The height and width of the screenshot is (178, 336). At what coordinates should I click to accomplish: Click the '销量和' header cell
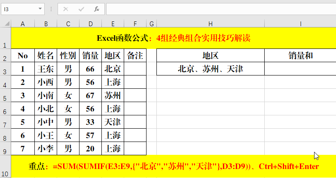click(300, 55)
